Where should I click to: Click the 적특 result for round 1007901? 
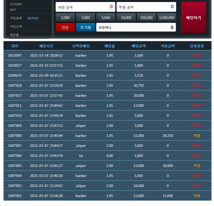pyautogui.click(x=197, y=196)
